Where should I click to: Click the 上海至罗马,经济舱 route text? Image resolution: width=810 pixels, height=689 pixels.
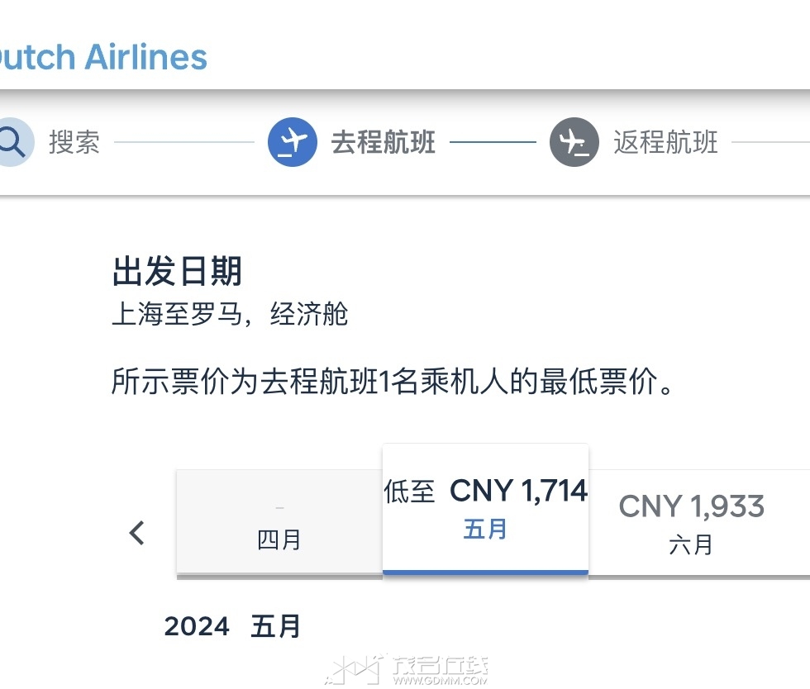(230, 313)
